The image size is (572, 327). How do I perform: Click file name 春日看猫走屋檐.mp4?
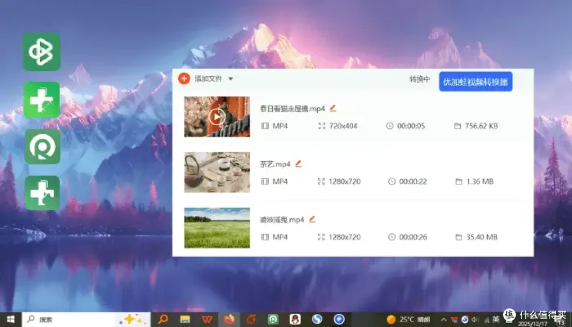pos(292,109)
